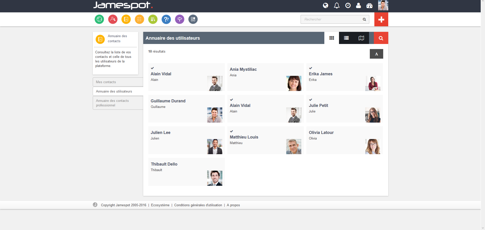
Task: Open Julien Lee profile name
Action: 160,132
